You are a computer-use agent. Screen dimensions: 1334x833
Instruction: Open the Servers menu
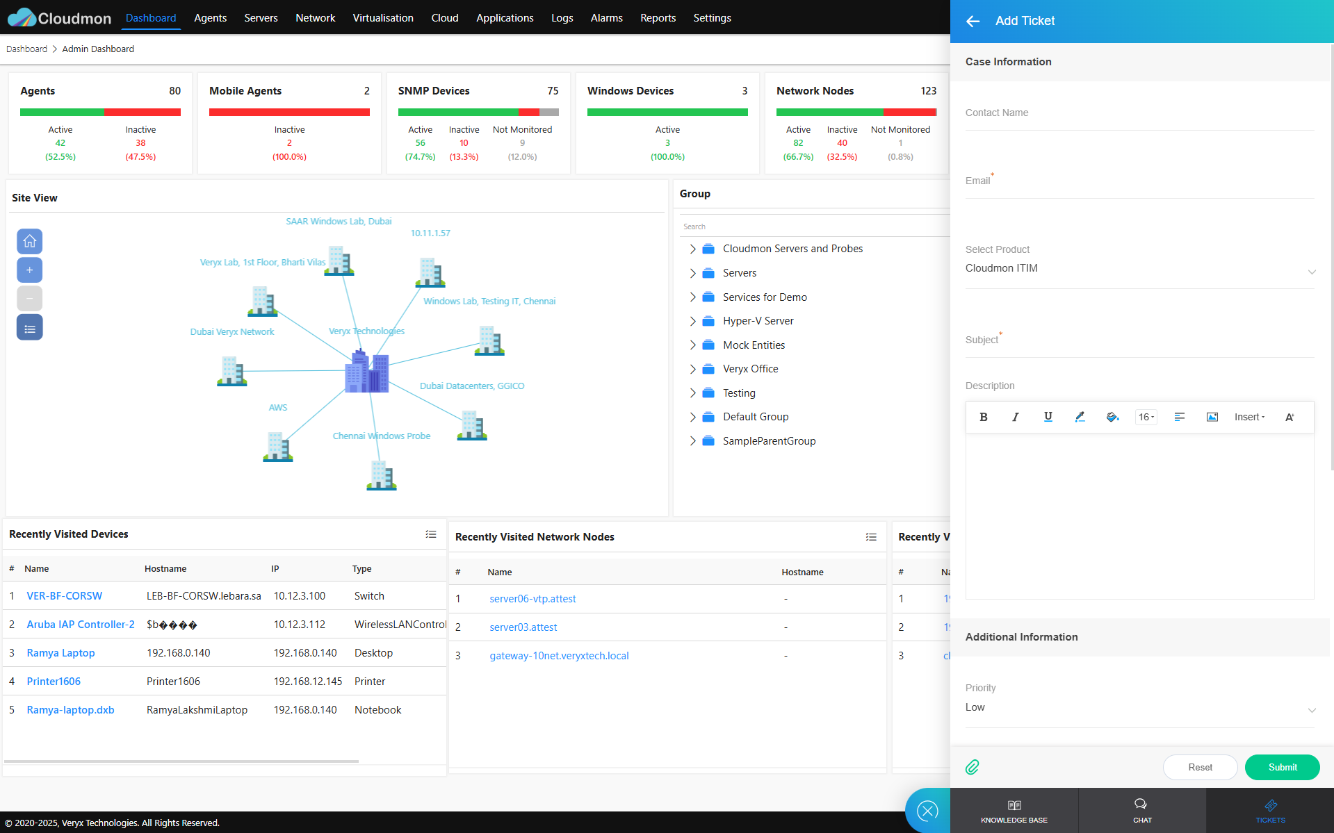(x=261, y=18)
